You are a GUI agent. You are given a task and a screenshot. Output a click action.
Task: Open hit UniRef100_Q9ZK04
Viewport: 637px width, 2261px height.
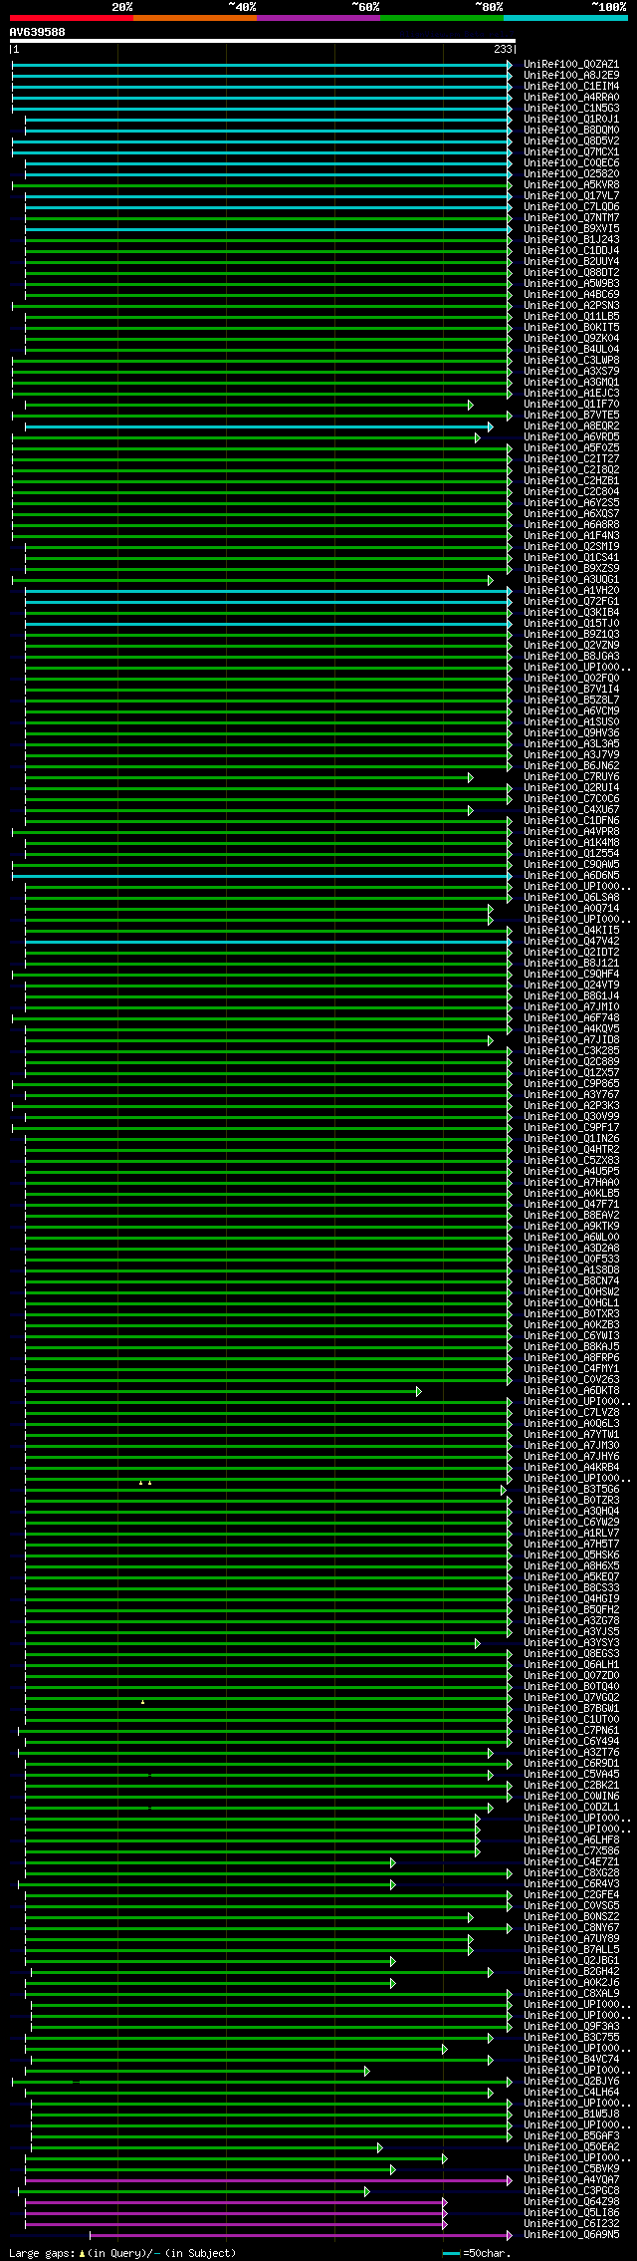click(x=571, y=338)
